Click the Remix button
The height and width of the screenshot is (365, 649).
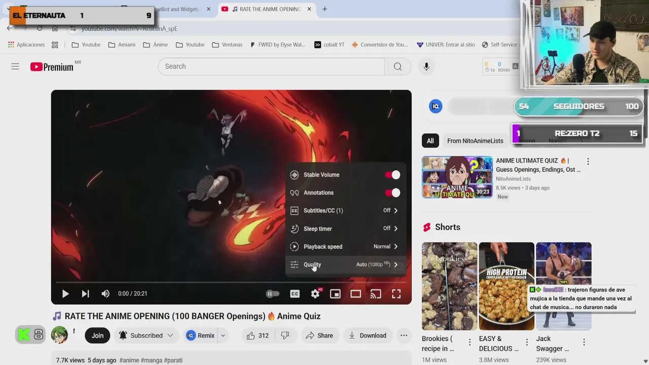[201, 336]
